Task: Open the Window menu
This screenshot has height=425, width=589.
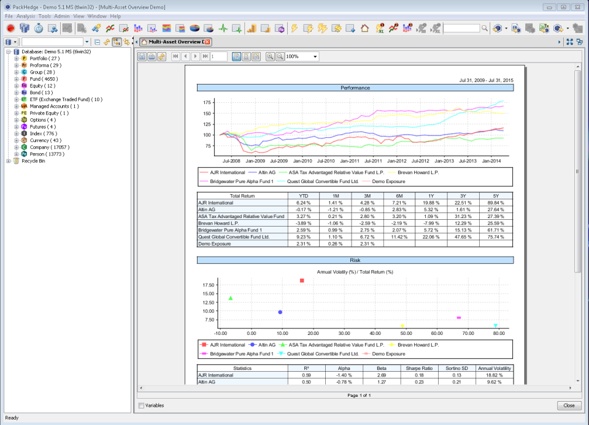Action: [x=97, y=16]
